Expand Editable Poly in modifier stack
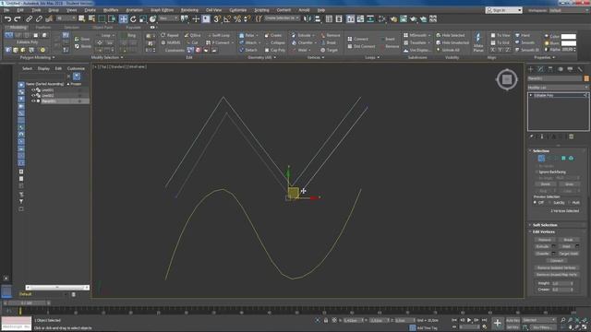 click(531, 96)
